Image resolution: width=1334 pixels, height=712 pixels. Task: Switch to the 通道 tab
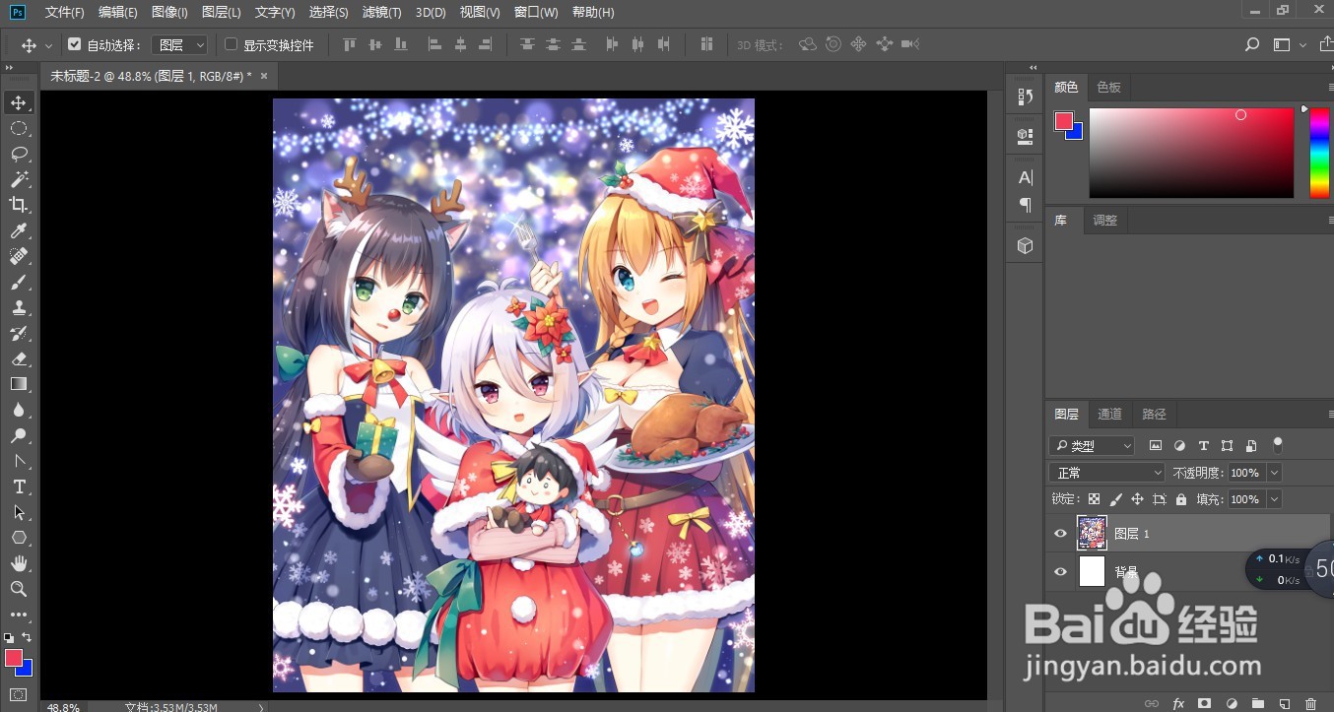click(x=1110, y=414)
